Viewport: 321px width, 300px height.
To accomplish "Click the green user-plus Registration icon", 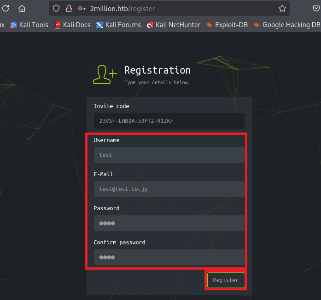I will click(105, 74).
